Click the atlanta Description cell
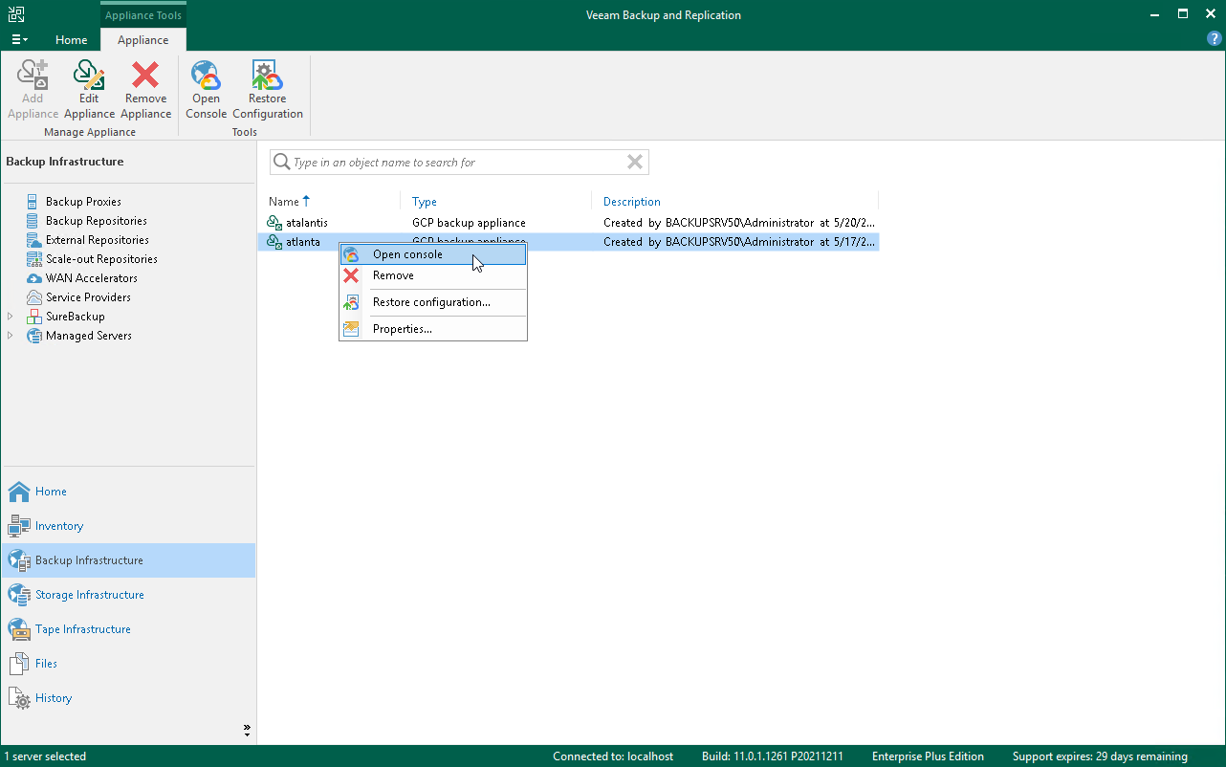The width and height of the screenshot is (1226, 767). point(739,242)
